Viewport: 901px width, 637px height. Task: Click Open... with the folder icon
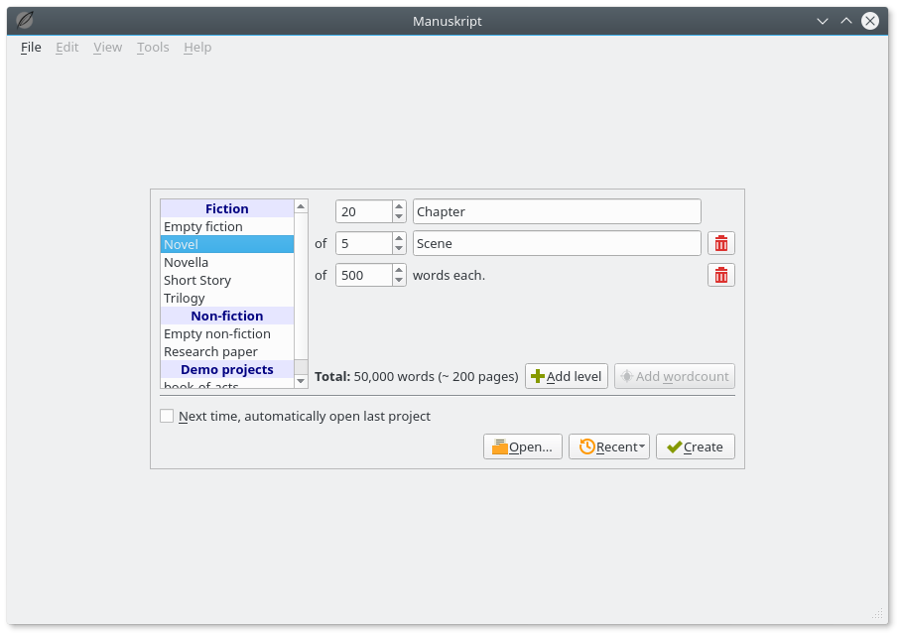pyautogui.click(x=523, y=446)
